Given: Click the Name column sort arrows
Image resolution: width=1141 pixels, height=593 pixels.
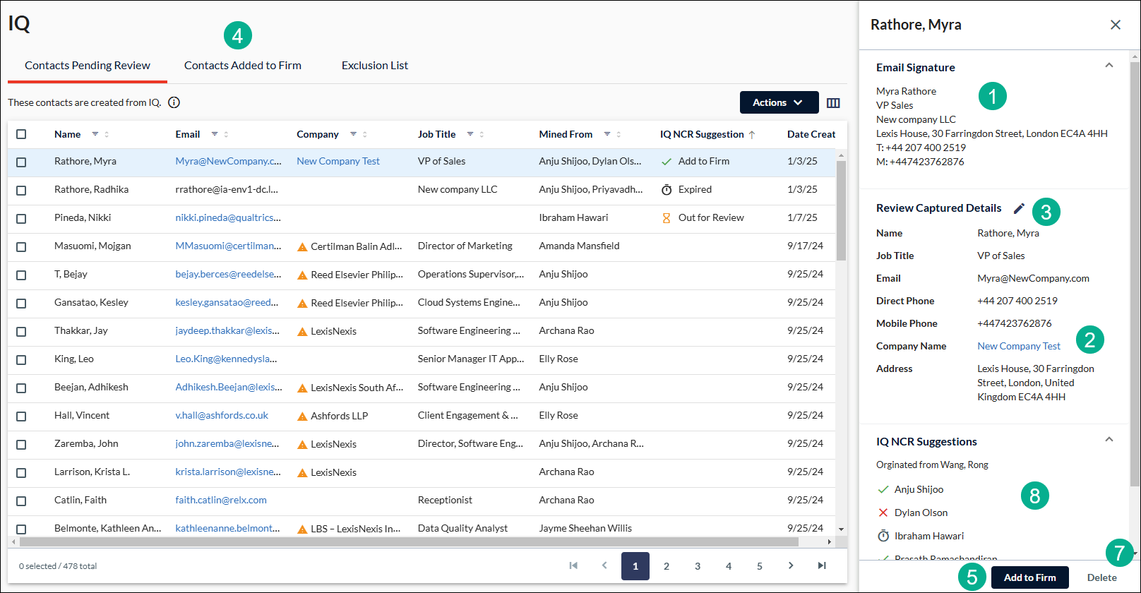Looking at the screenshot, I should point(107,134).
